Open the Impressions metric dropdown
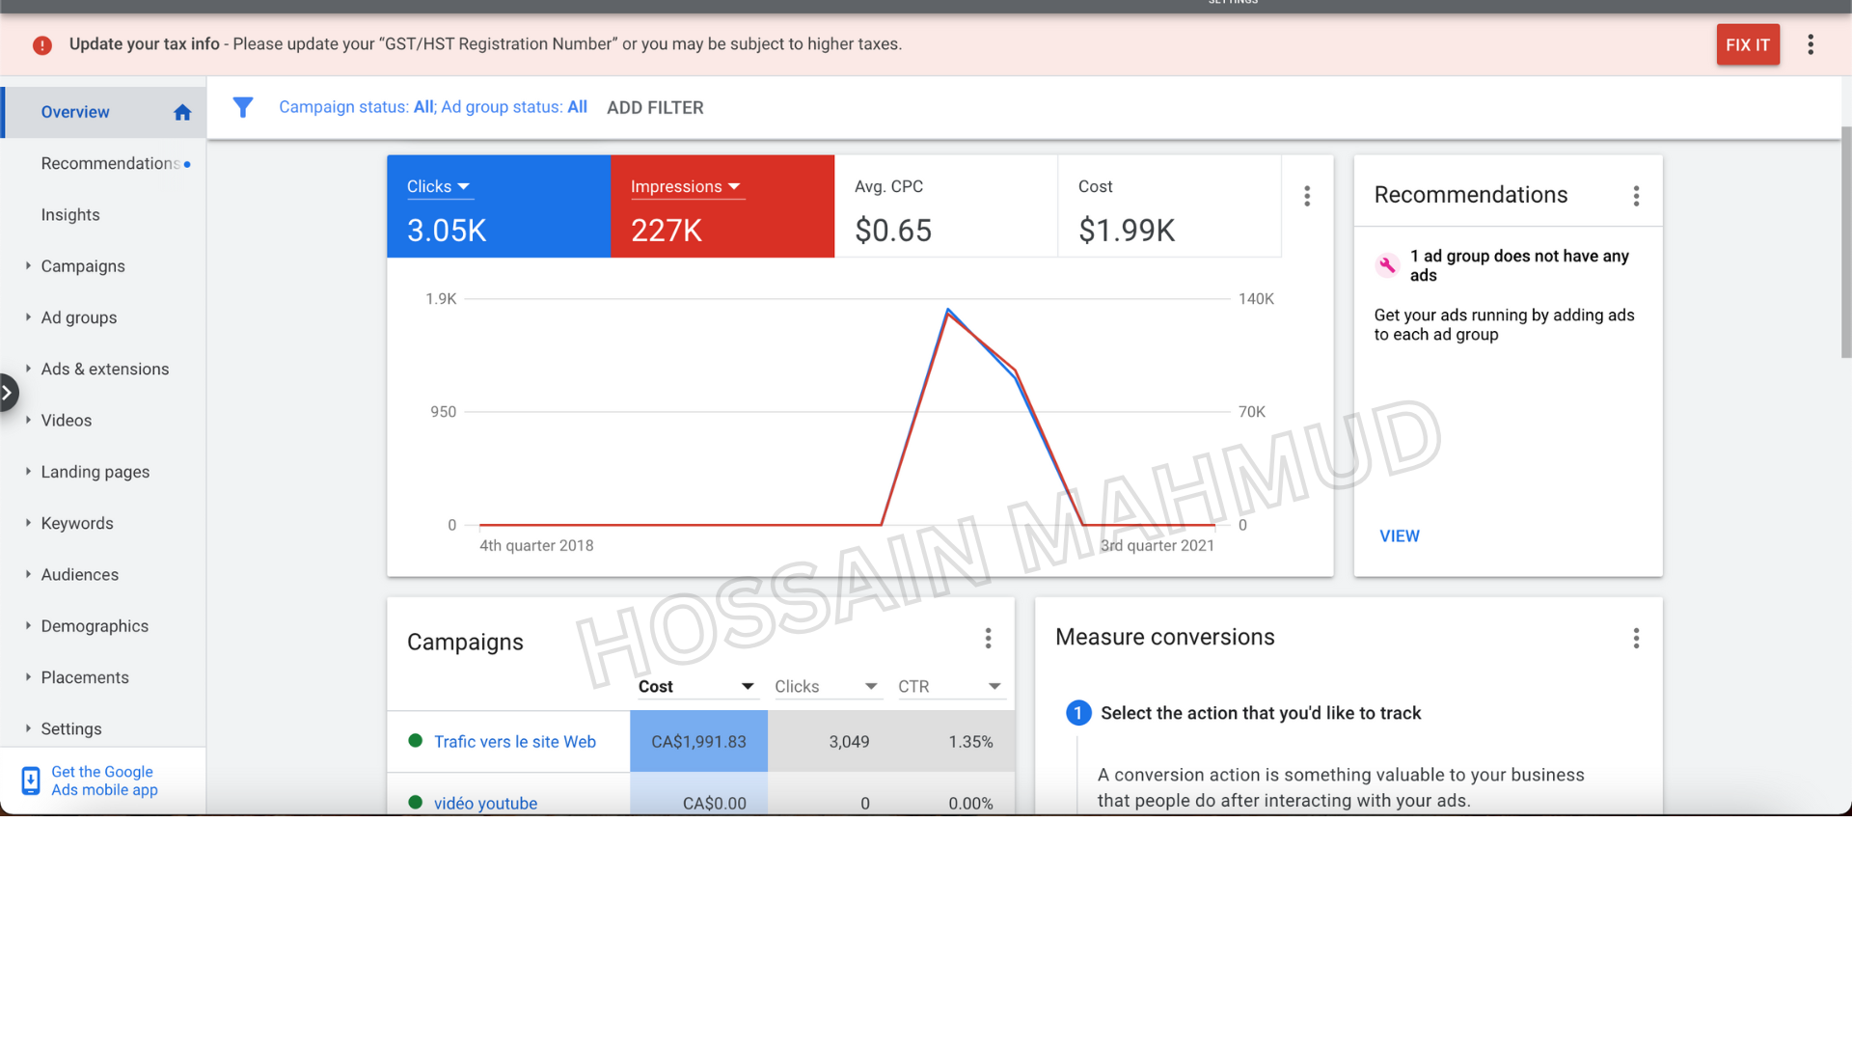Image resolution: width=1852 pixels, height=1042 pixels. pyautogui.click(x=687, y=186)
